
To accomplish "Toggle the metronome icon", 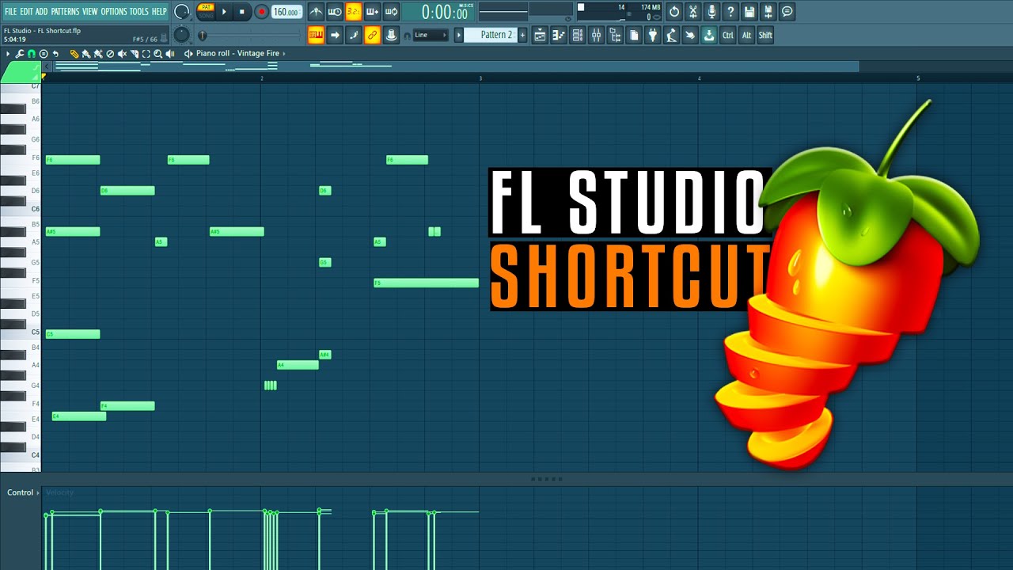I will click(x=316, y=12).
